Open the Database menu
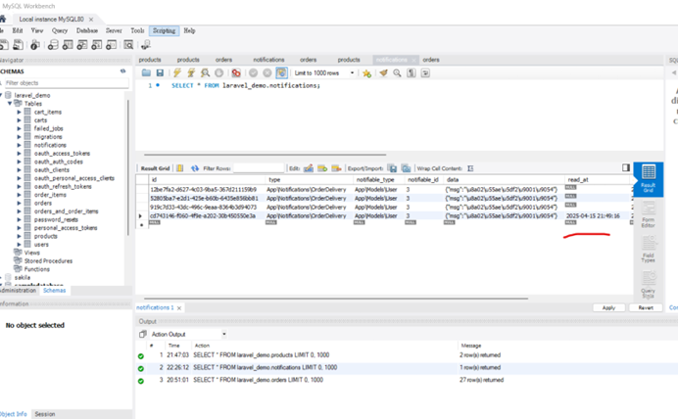 [x=87, y=30]
